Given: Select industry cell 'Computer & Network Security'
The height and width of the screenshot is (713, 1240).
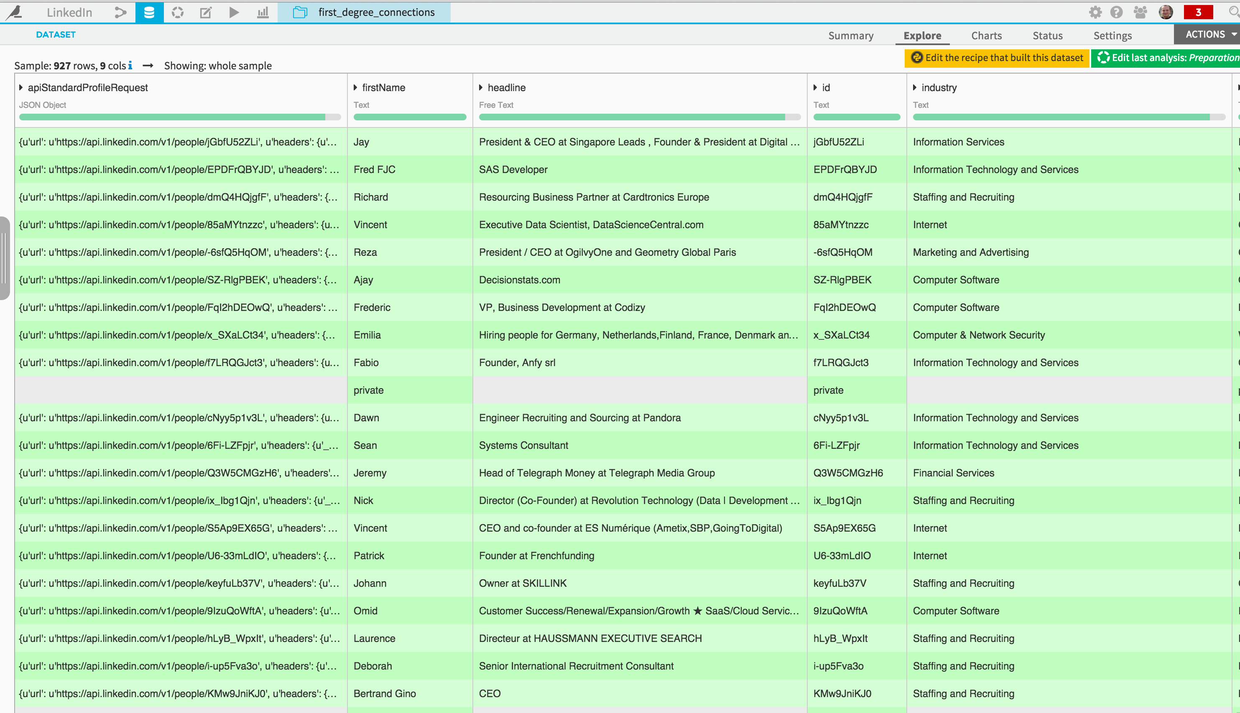Looking at the screenshot, I should (x=1069, y=335).
